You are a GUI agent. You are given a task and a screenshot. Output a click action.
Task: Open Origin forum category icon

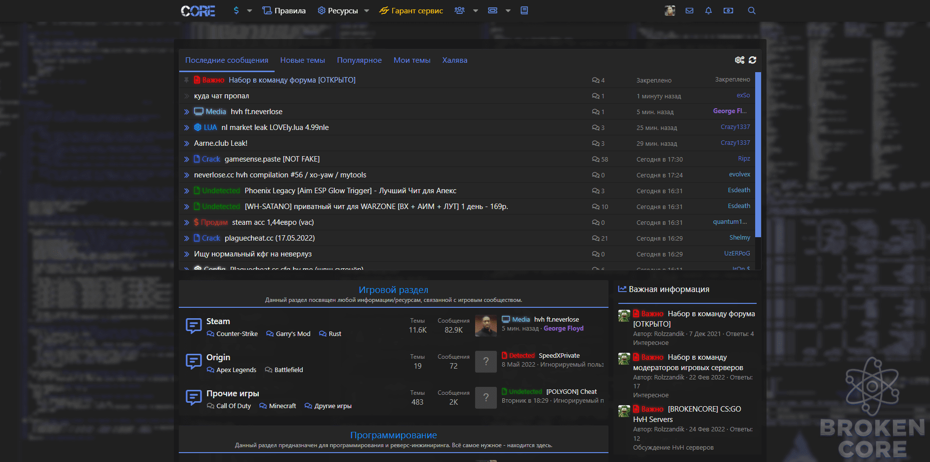[x=194, y=362]
